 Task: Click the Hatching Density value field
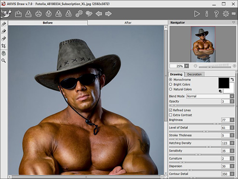(x=226, y=143)
